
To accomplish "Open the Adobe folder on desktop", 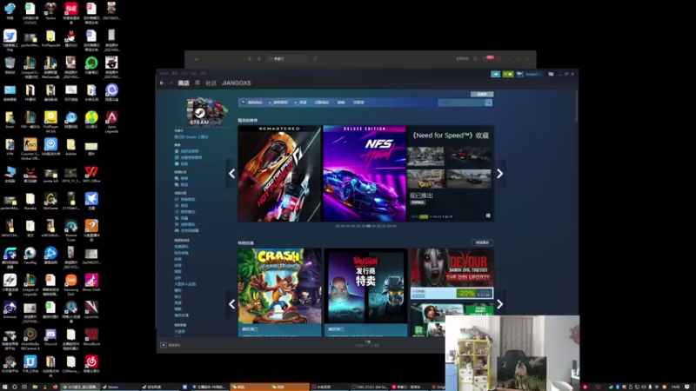I will [x=71, y=147].
